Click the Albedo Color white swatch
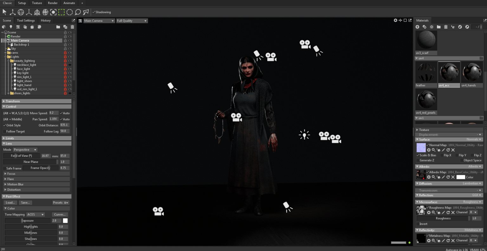This screenshot has height=251, width=487. click(461, 177)
